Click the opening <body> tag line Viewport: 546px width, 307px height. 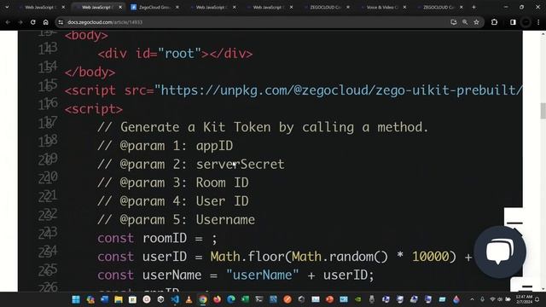86,36
